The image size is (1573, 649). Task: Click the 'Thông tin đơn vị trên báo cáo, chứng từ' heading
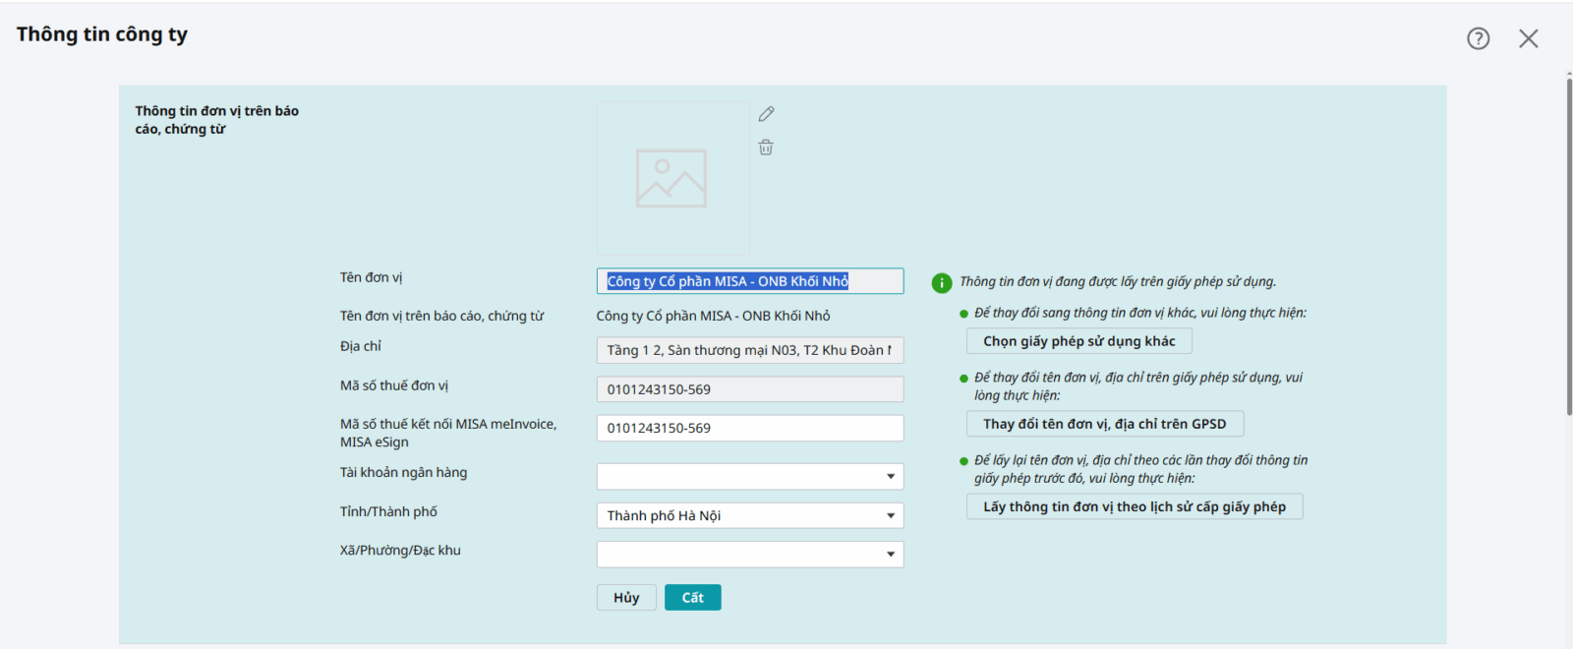pyautogui.click(x=216, y=120)
